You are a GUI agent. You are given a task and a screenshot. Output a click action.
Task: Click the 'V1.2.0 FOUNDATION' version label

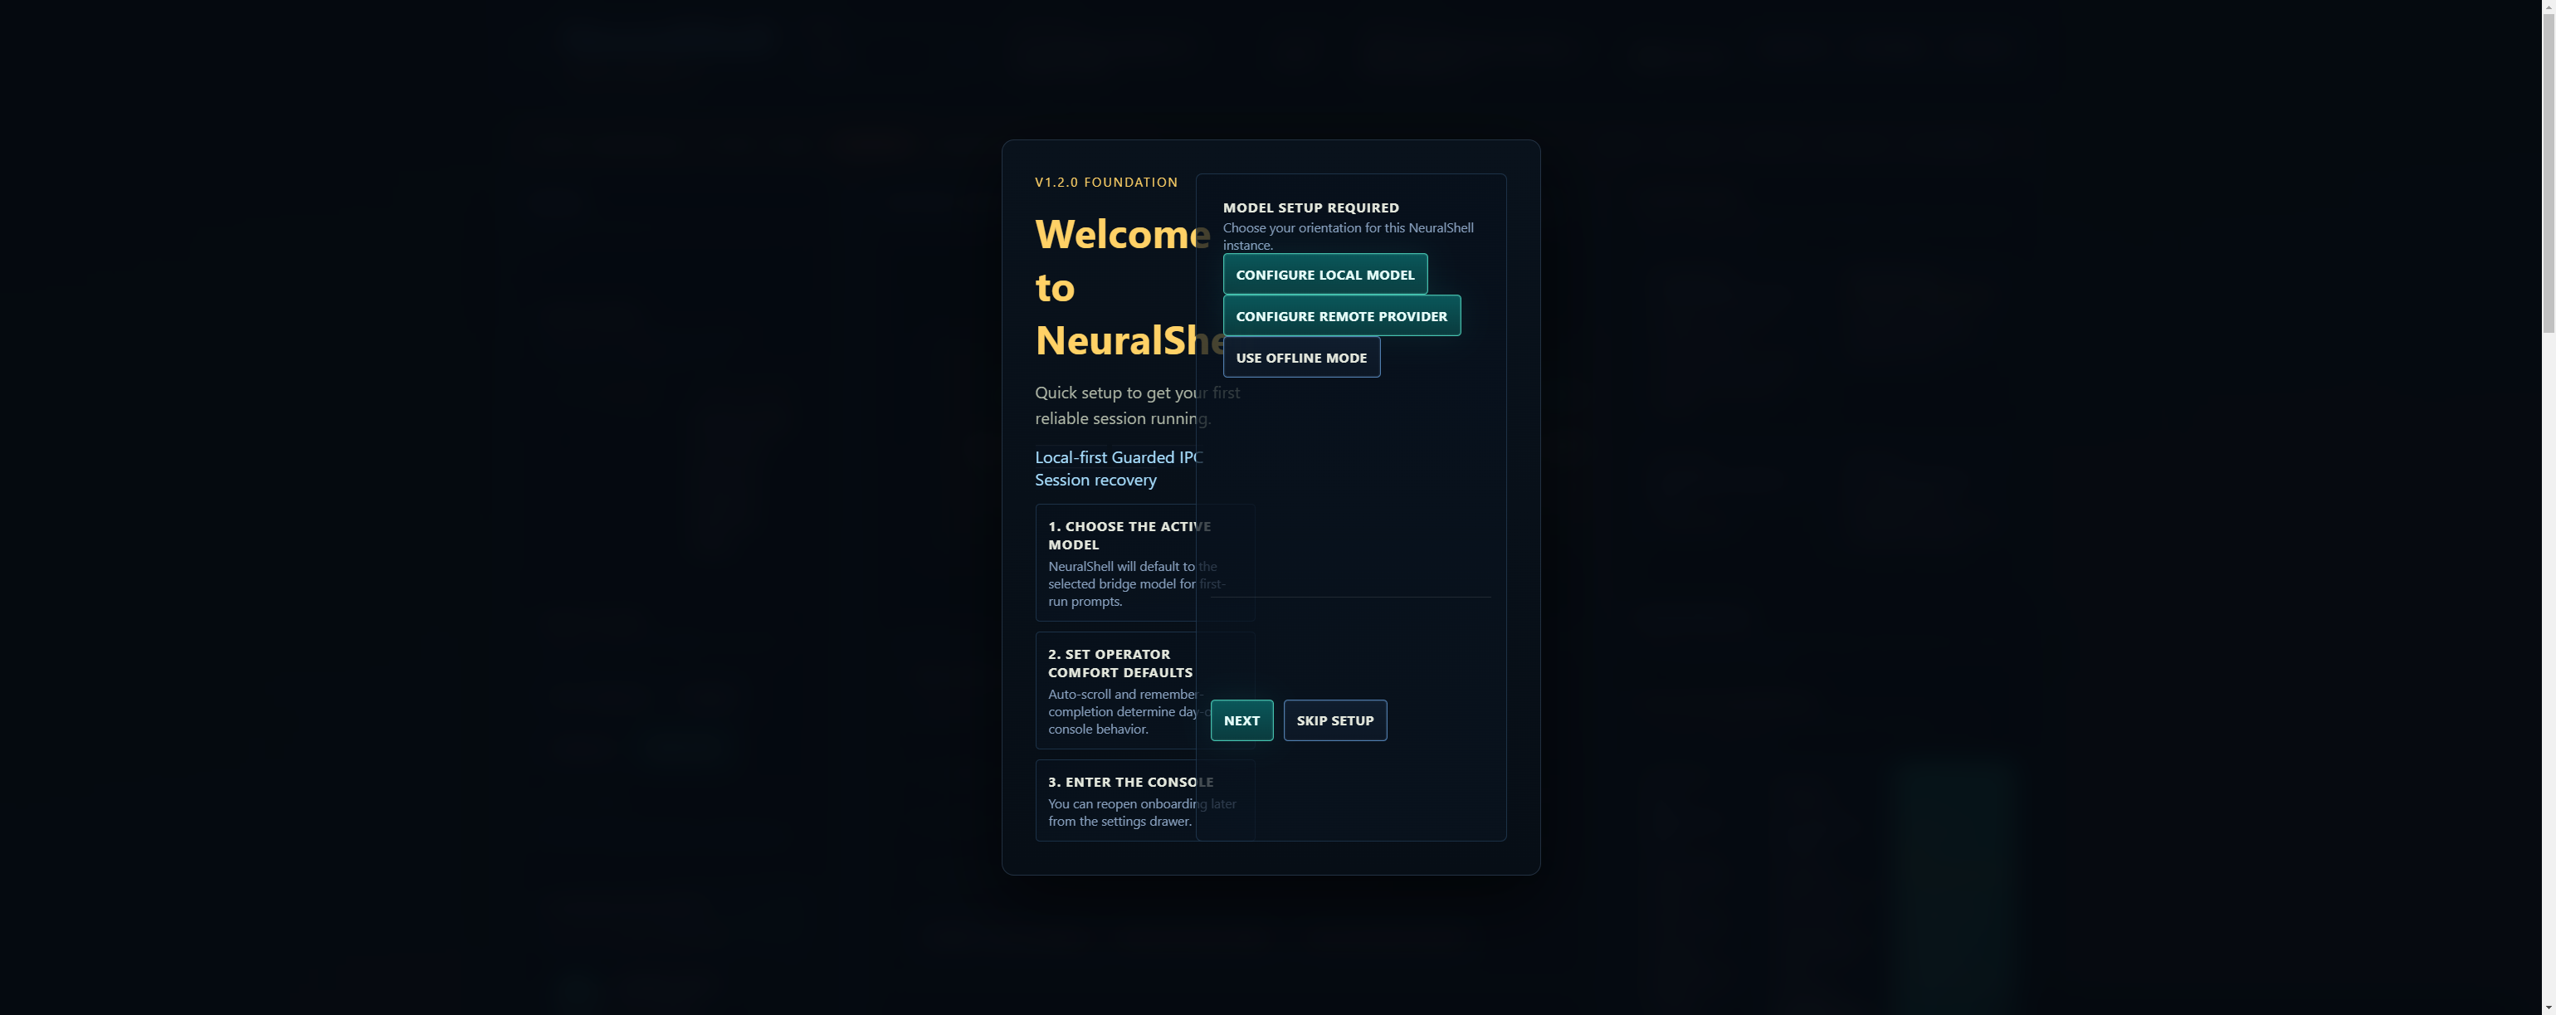point(1106,182)
